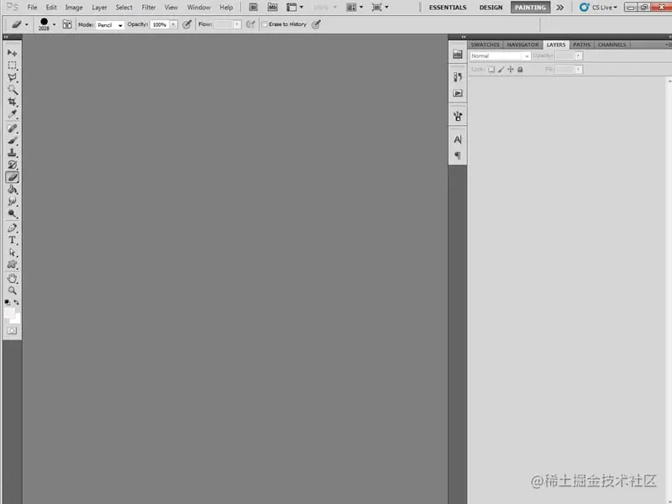Select the Type tool
Image resolution: width=672 pixels, height=504 pixels.
pyautogui.click(x=11, y=239)
